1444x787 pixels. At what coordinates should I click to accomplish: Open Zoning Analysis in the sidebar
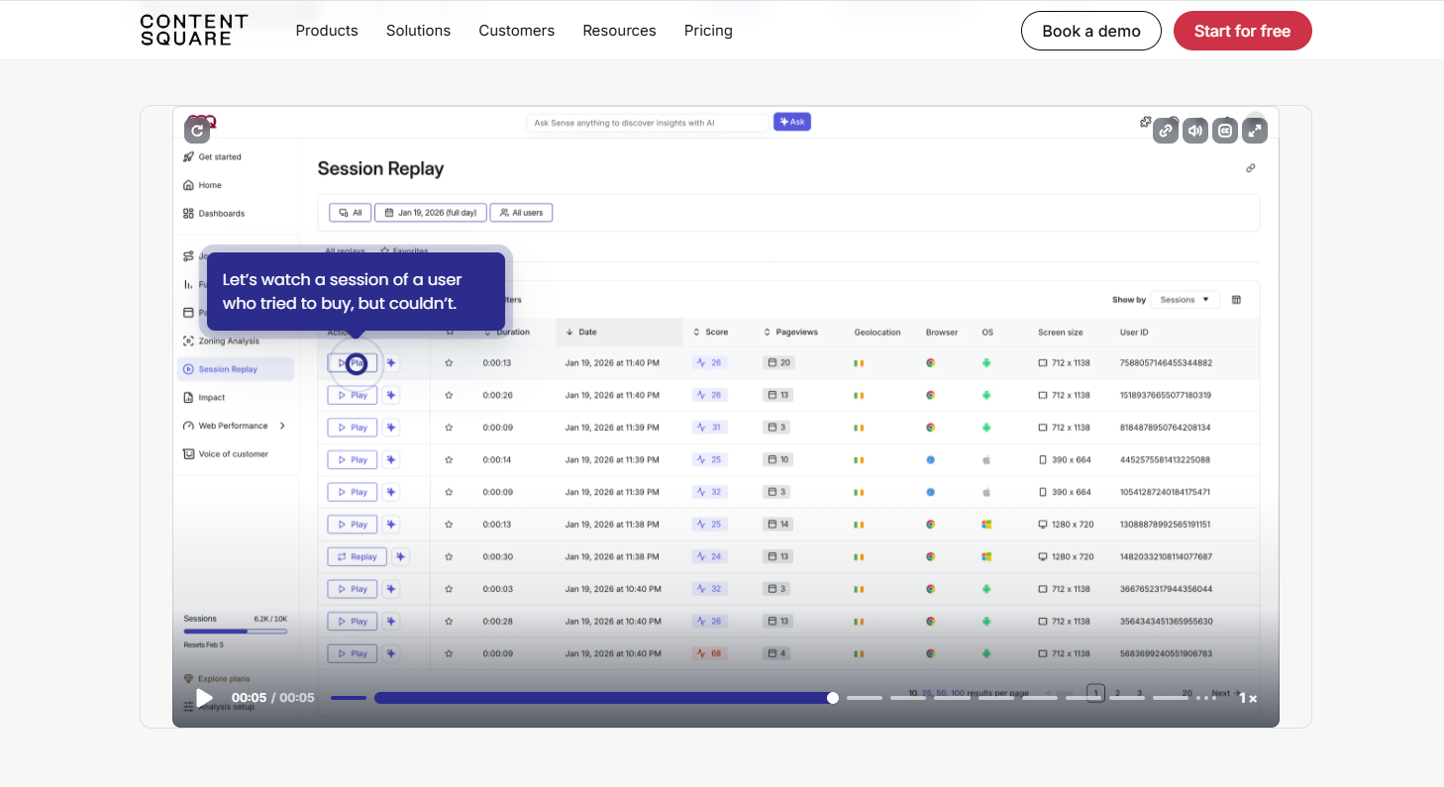coord(221,341)
